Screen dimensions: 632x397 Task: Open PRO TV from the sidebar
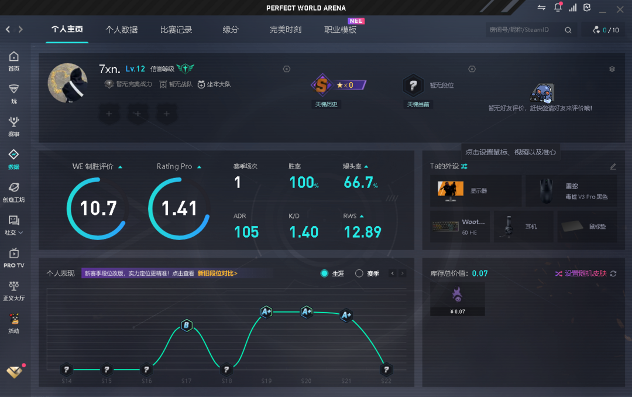coord(13,257)
